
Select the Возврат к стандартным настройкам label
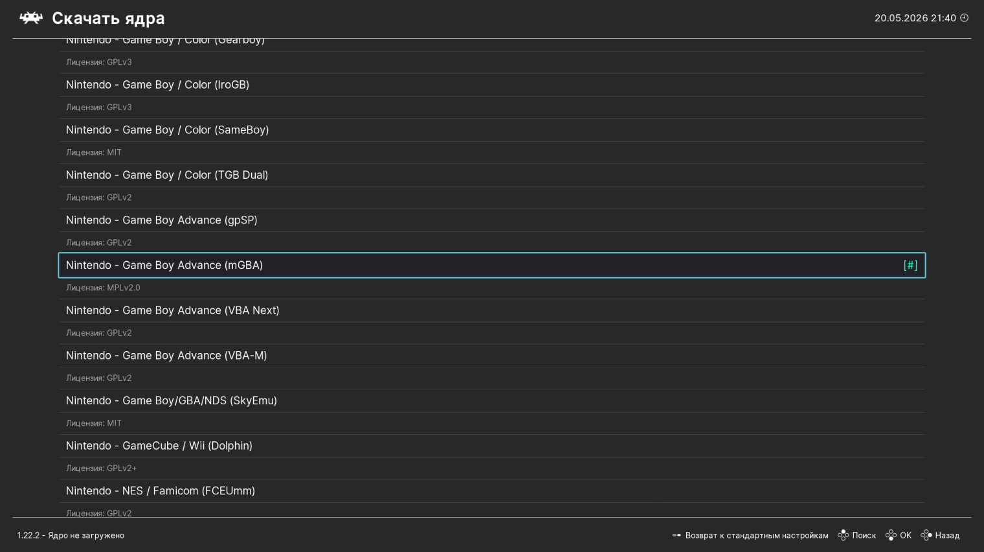point(757,535)
